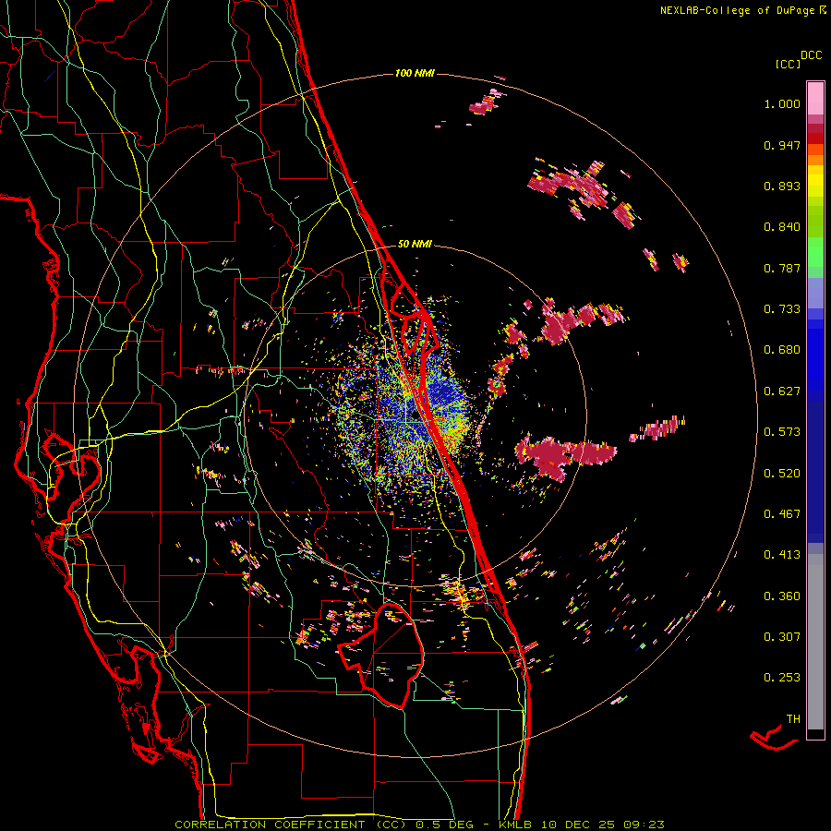The height and width of the screenshot is (831, 831).
Task: Select the 0.520 scale value
Action: [782, 474]
